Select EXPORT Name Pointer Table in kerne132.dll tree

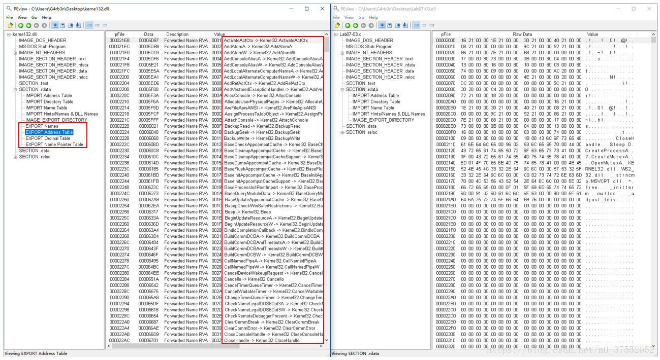[x=54, y=145]
